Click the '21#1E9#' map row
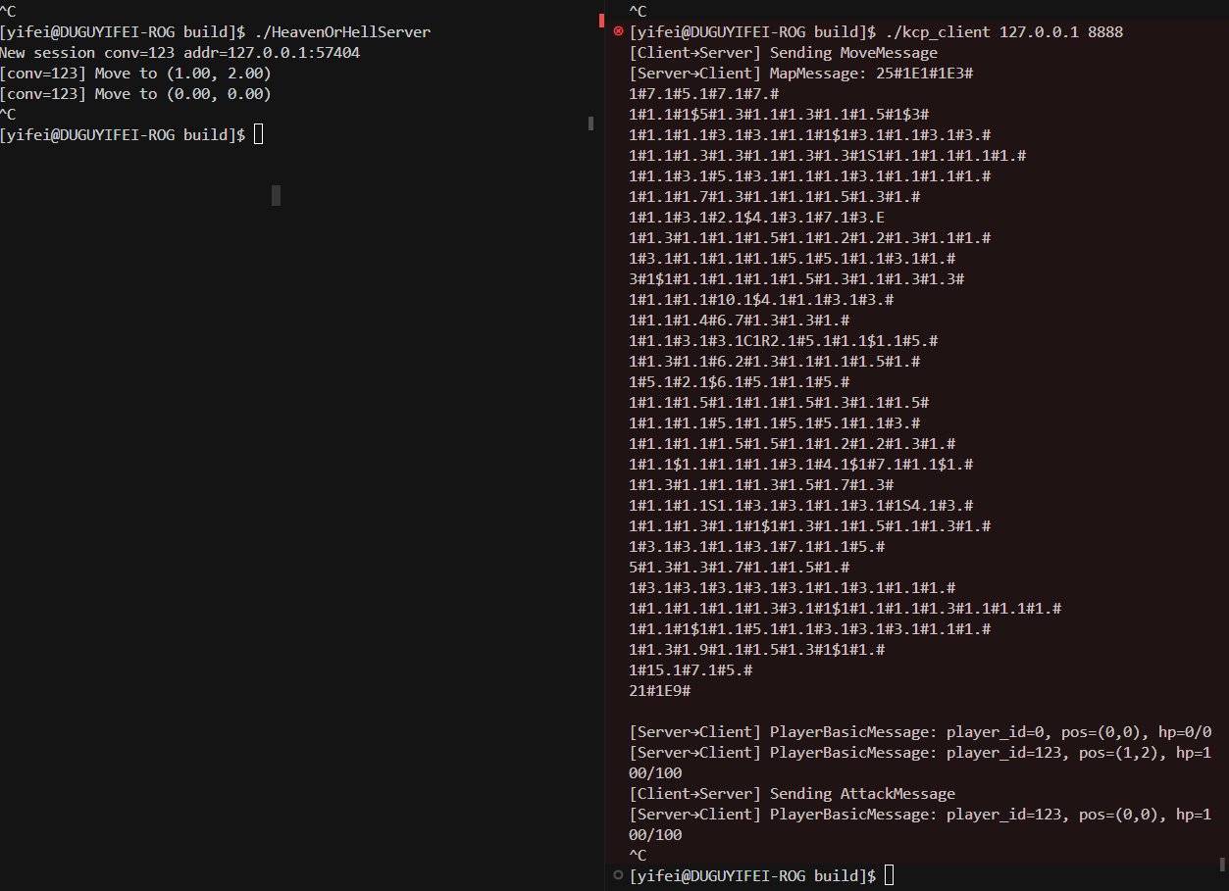Image resolution: width=1229 pixels, height=891 pixels. click(660, 691)
